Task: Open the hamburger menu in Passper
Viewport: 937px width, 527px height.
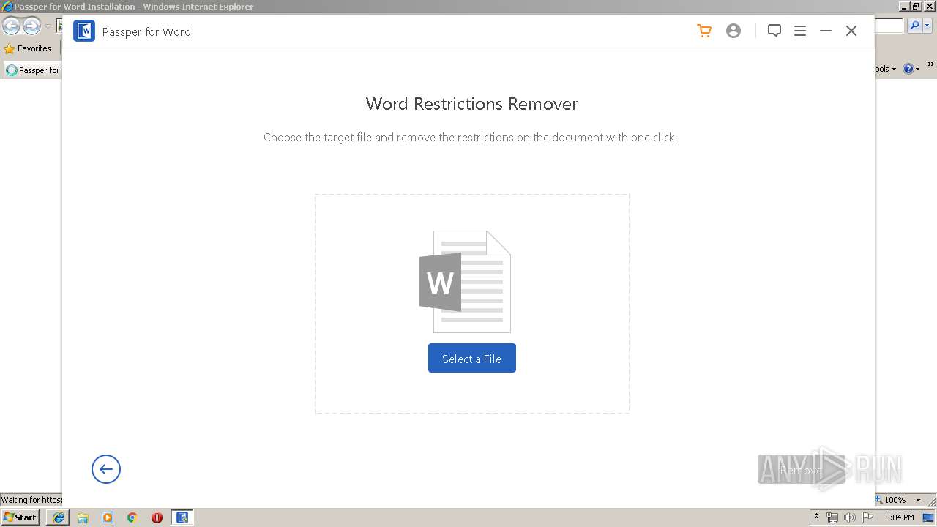Action: pyautogui.click(x=800, y=31)
